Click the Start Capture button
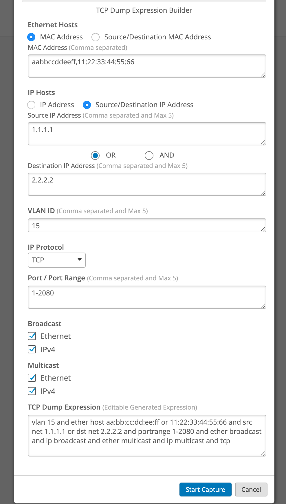The width and height of the screenshot is (286, 504). [x=205, y=490]
